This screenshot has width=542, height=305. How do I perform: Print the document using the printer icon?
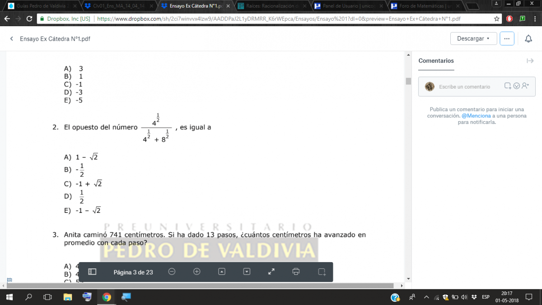point(296,272)
